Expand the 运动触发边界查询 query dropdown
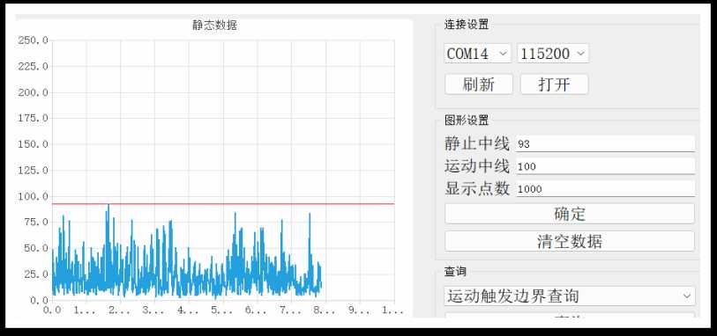717x336 pixels. click(x=570, y=296)
